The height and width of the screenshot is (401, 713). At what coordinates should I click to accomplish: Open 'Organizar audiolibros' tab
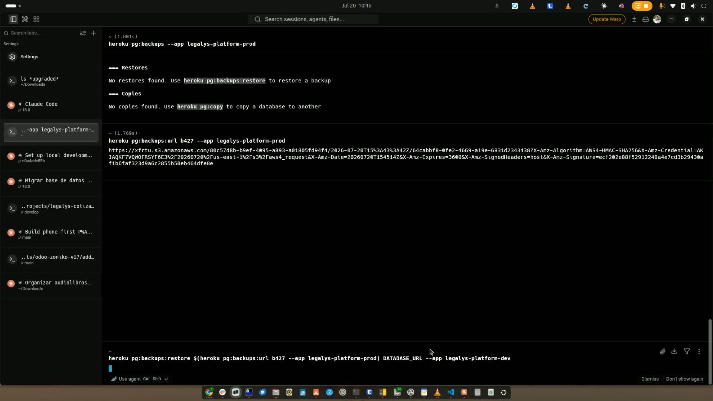[x=51, y=285]
